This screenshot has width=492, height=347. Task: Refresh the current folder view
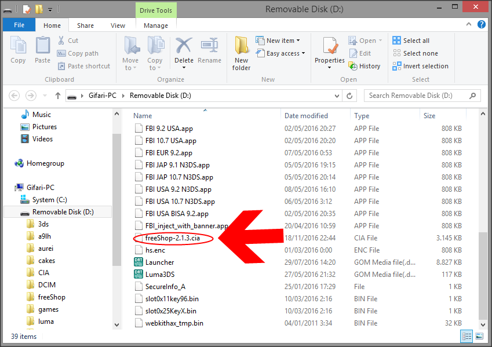[349, 96]
